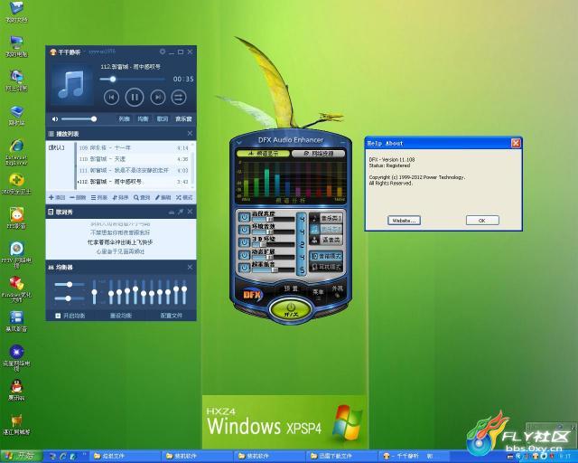Reset equalizer with 重设均衡
This screenshot has height=463, width=578.
click(121, 316)
